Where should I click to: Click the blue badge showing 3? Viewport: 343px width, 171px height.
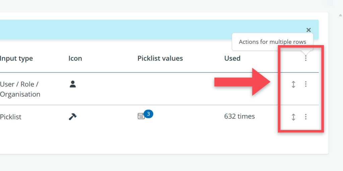[x=149, y=114]
